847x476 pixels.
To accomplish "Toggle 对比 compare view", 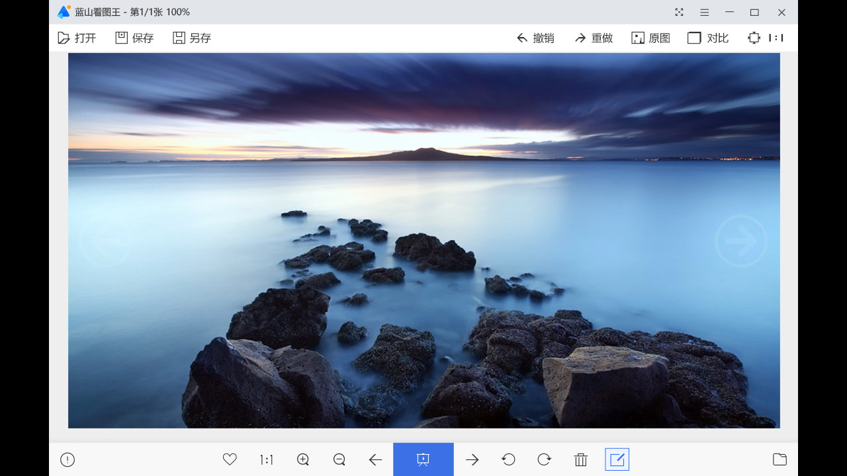I will (x=708, y=38).
